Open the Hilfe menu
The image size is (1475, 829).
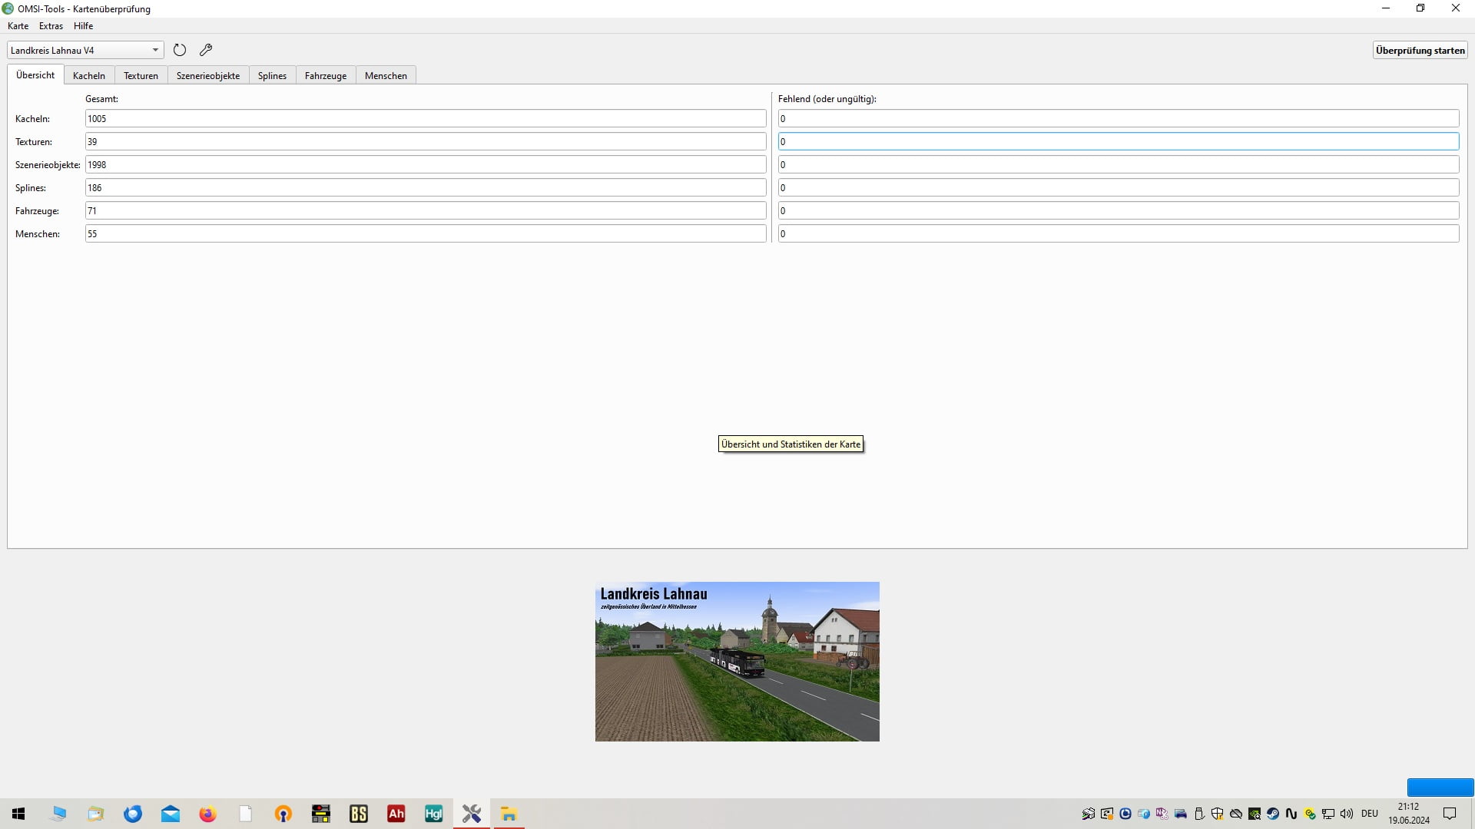pyautogui.click(x=83, y=25)
